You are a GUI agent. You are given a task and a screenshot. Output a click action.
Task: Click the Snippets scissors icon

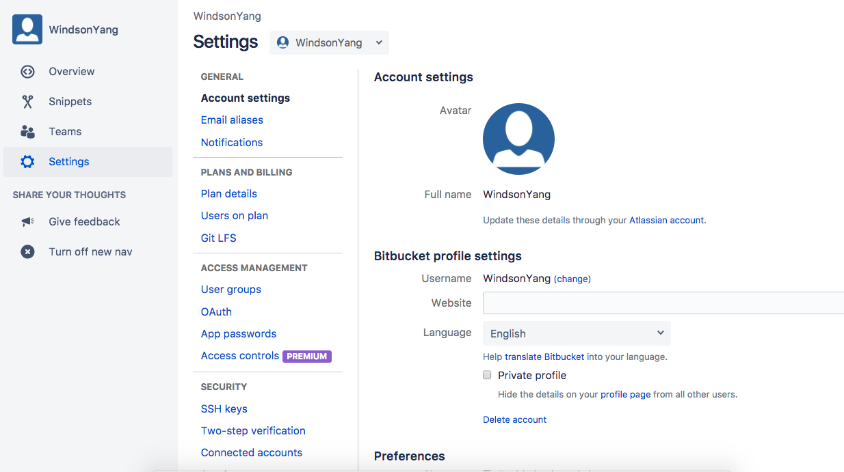pos(27,102)
